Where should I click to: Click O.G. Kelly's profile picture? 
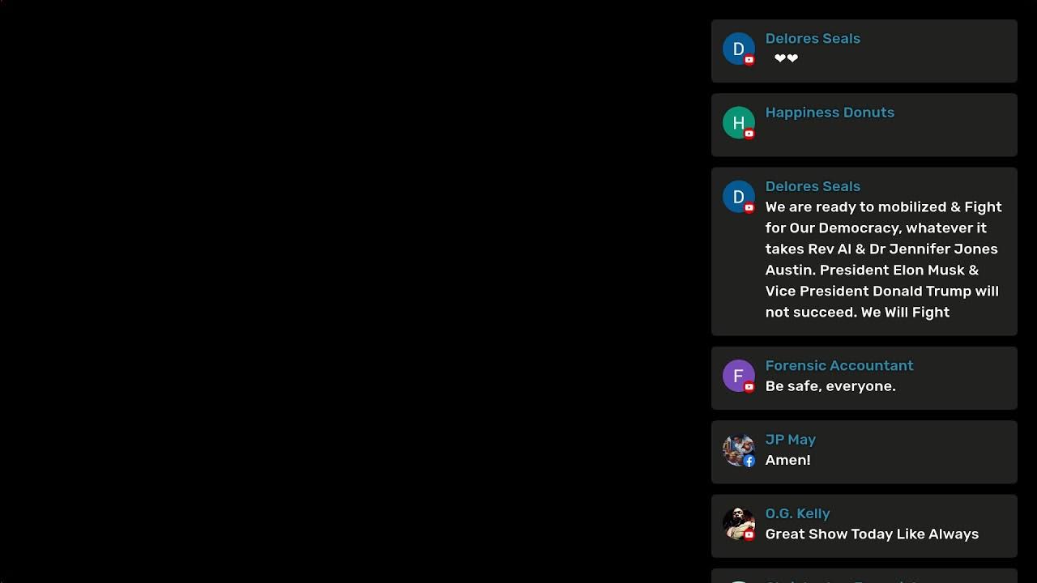pos(738,523)
